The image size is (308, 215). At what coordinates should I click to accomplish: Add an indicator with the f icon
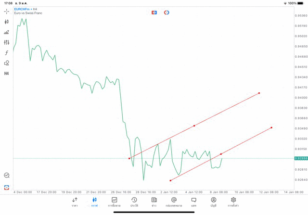[x=7, y=52]
